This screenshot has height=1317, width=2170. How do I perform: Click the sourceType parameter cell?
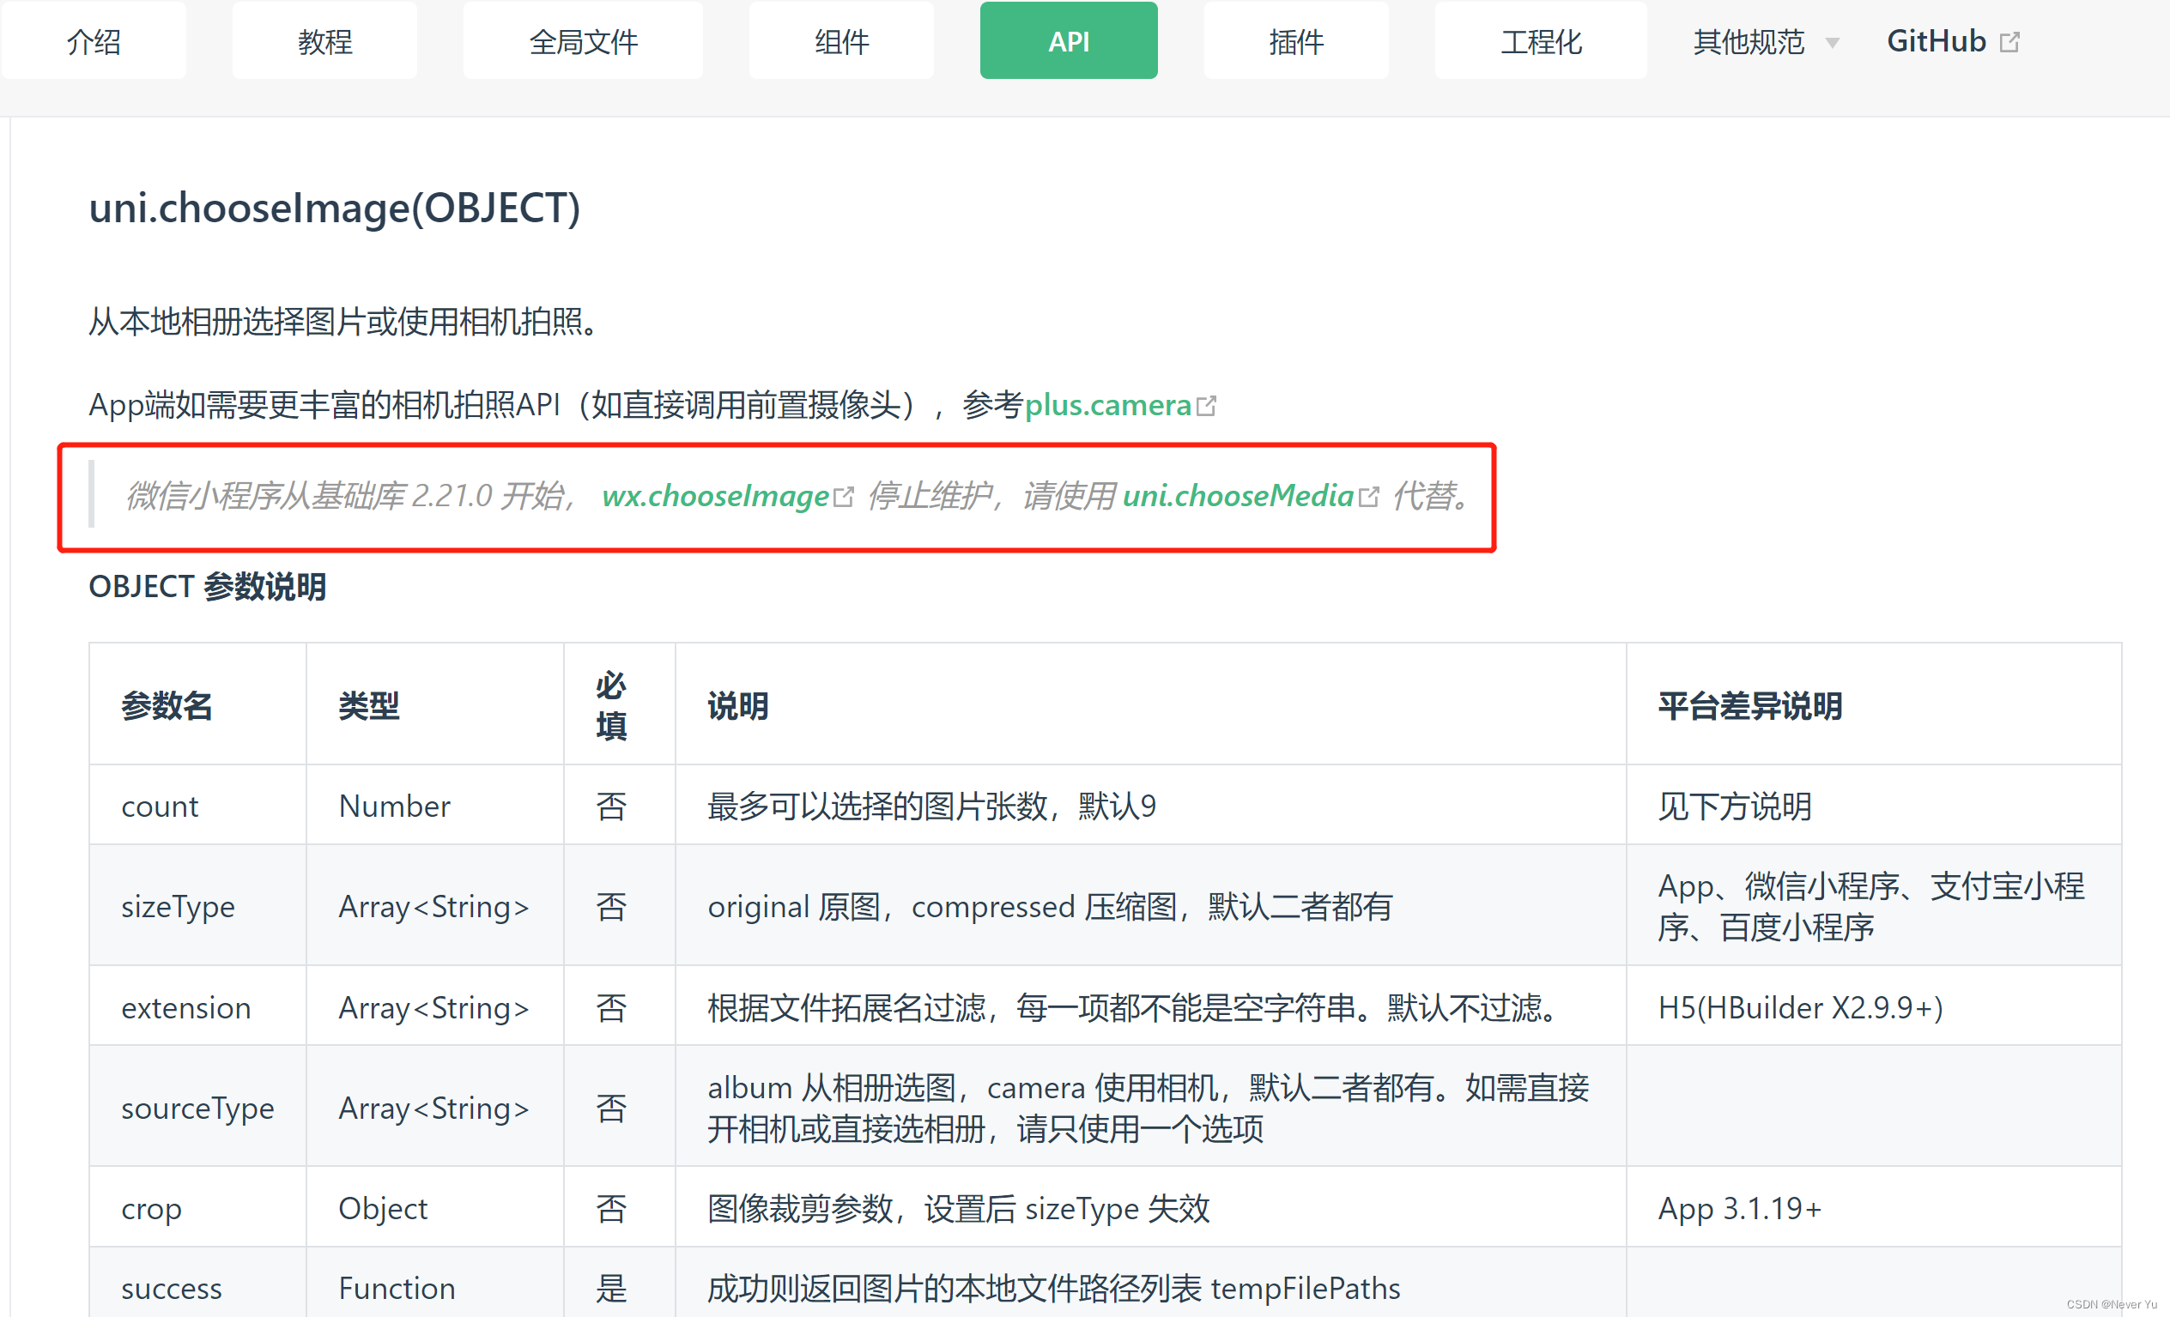[197, 1108]
